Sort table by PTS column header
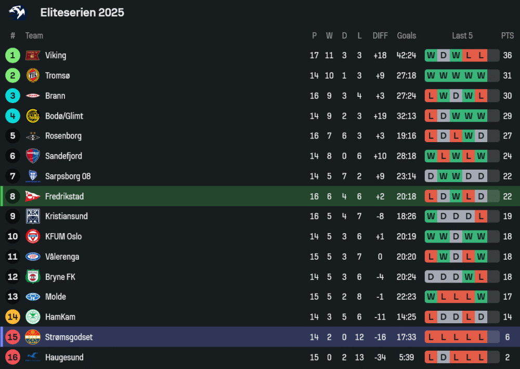 [x=508, y=35]
